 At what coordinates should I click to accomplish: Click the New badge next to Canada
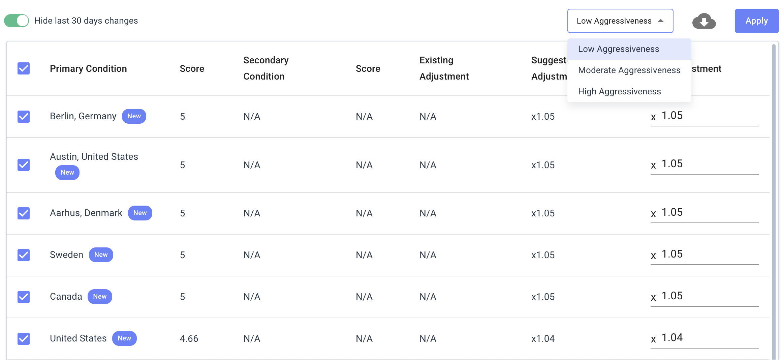(100, 297)
